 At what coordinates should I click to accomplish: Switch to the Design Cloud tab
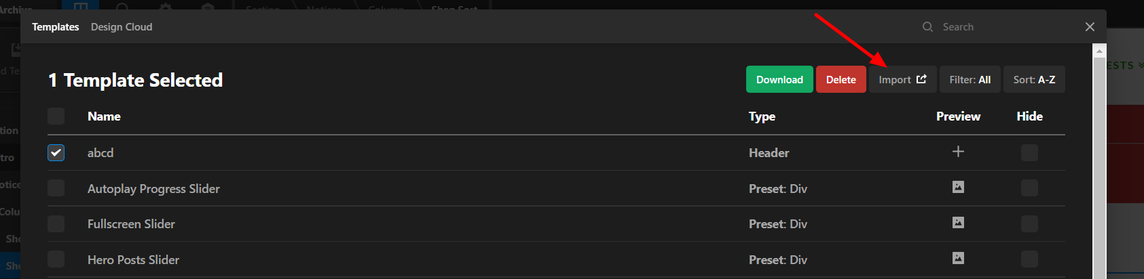122,27
